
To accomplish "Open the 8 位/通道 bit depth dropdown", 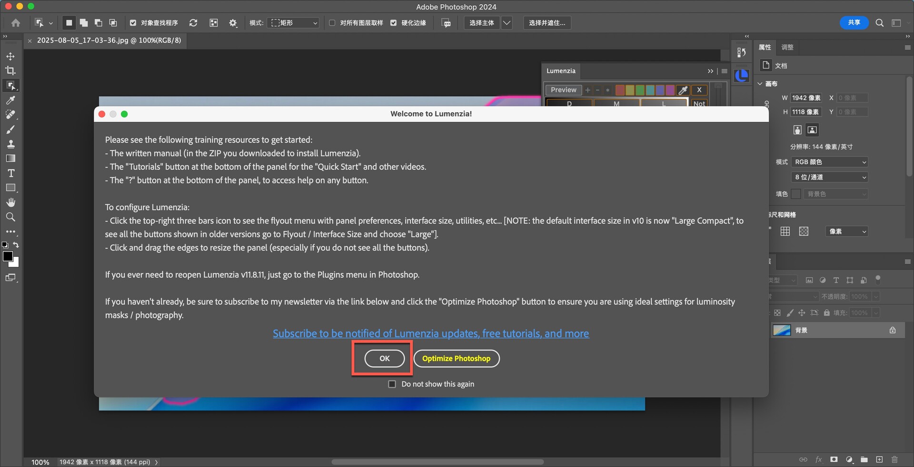I will (829, 177).
